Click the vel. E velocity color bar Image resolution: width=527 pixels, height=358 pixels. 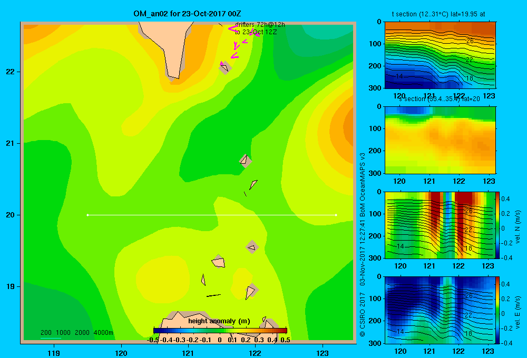pyautogui.click(x=497, y=310)
